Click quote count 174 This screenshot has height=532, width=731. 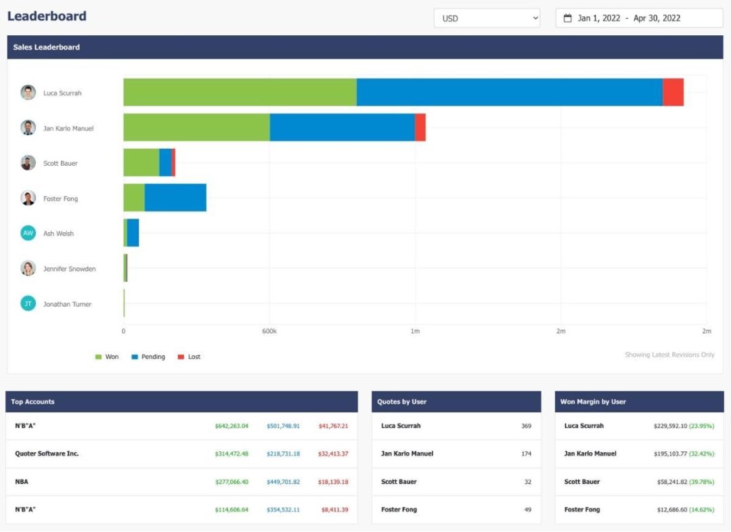[527, 453]
